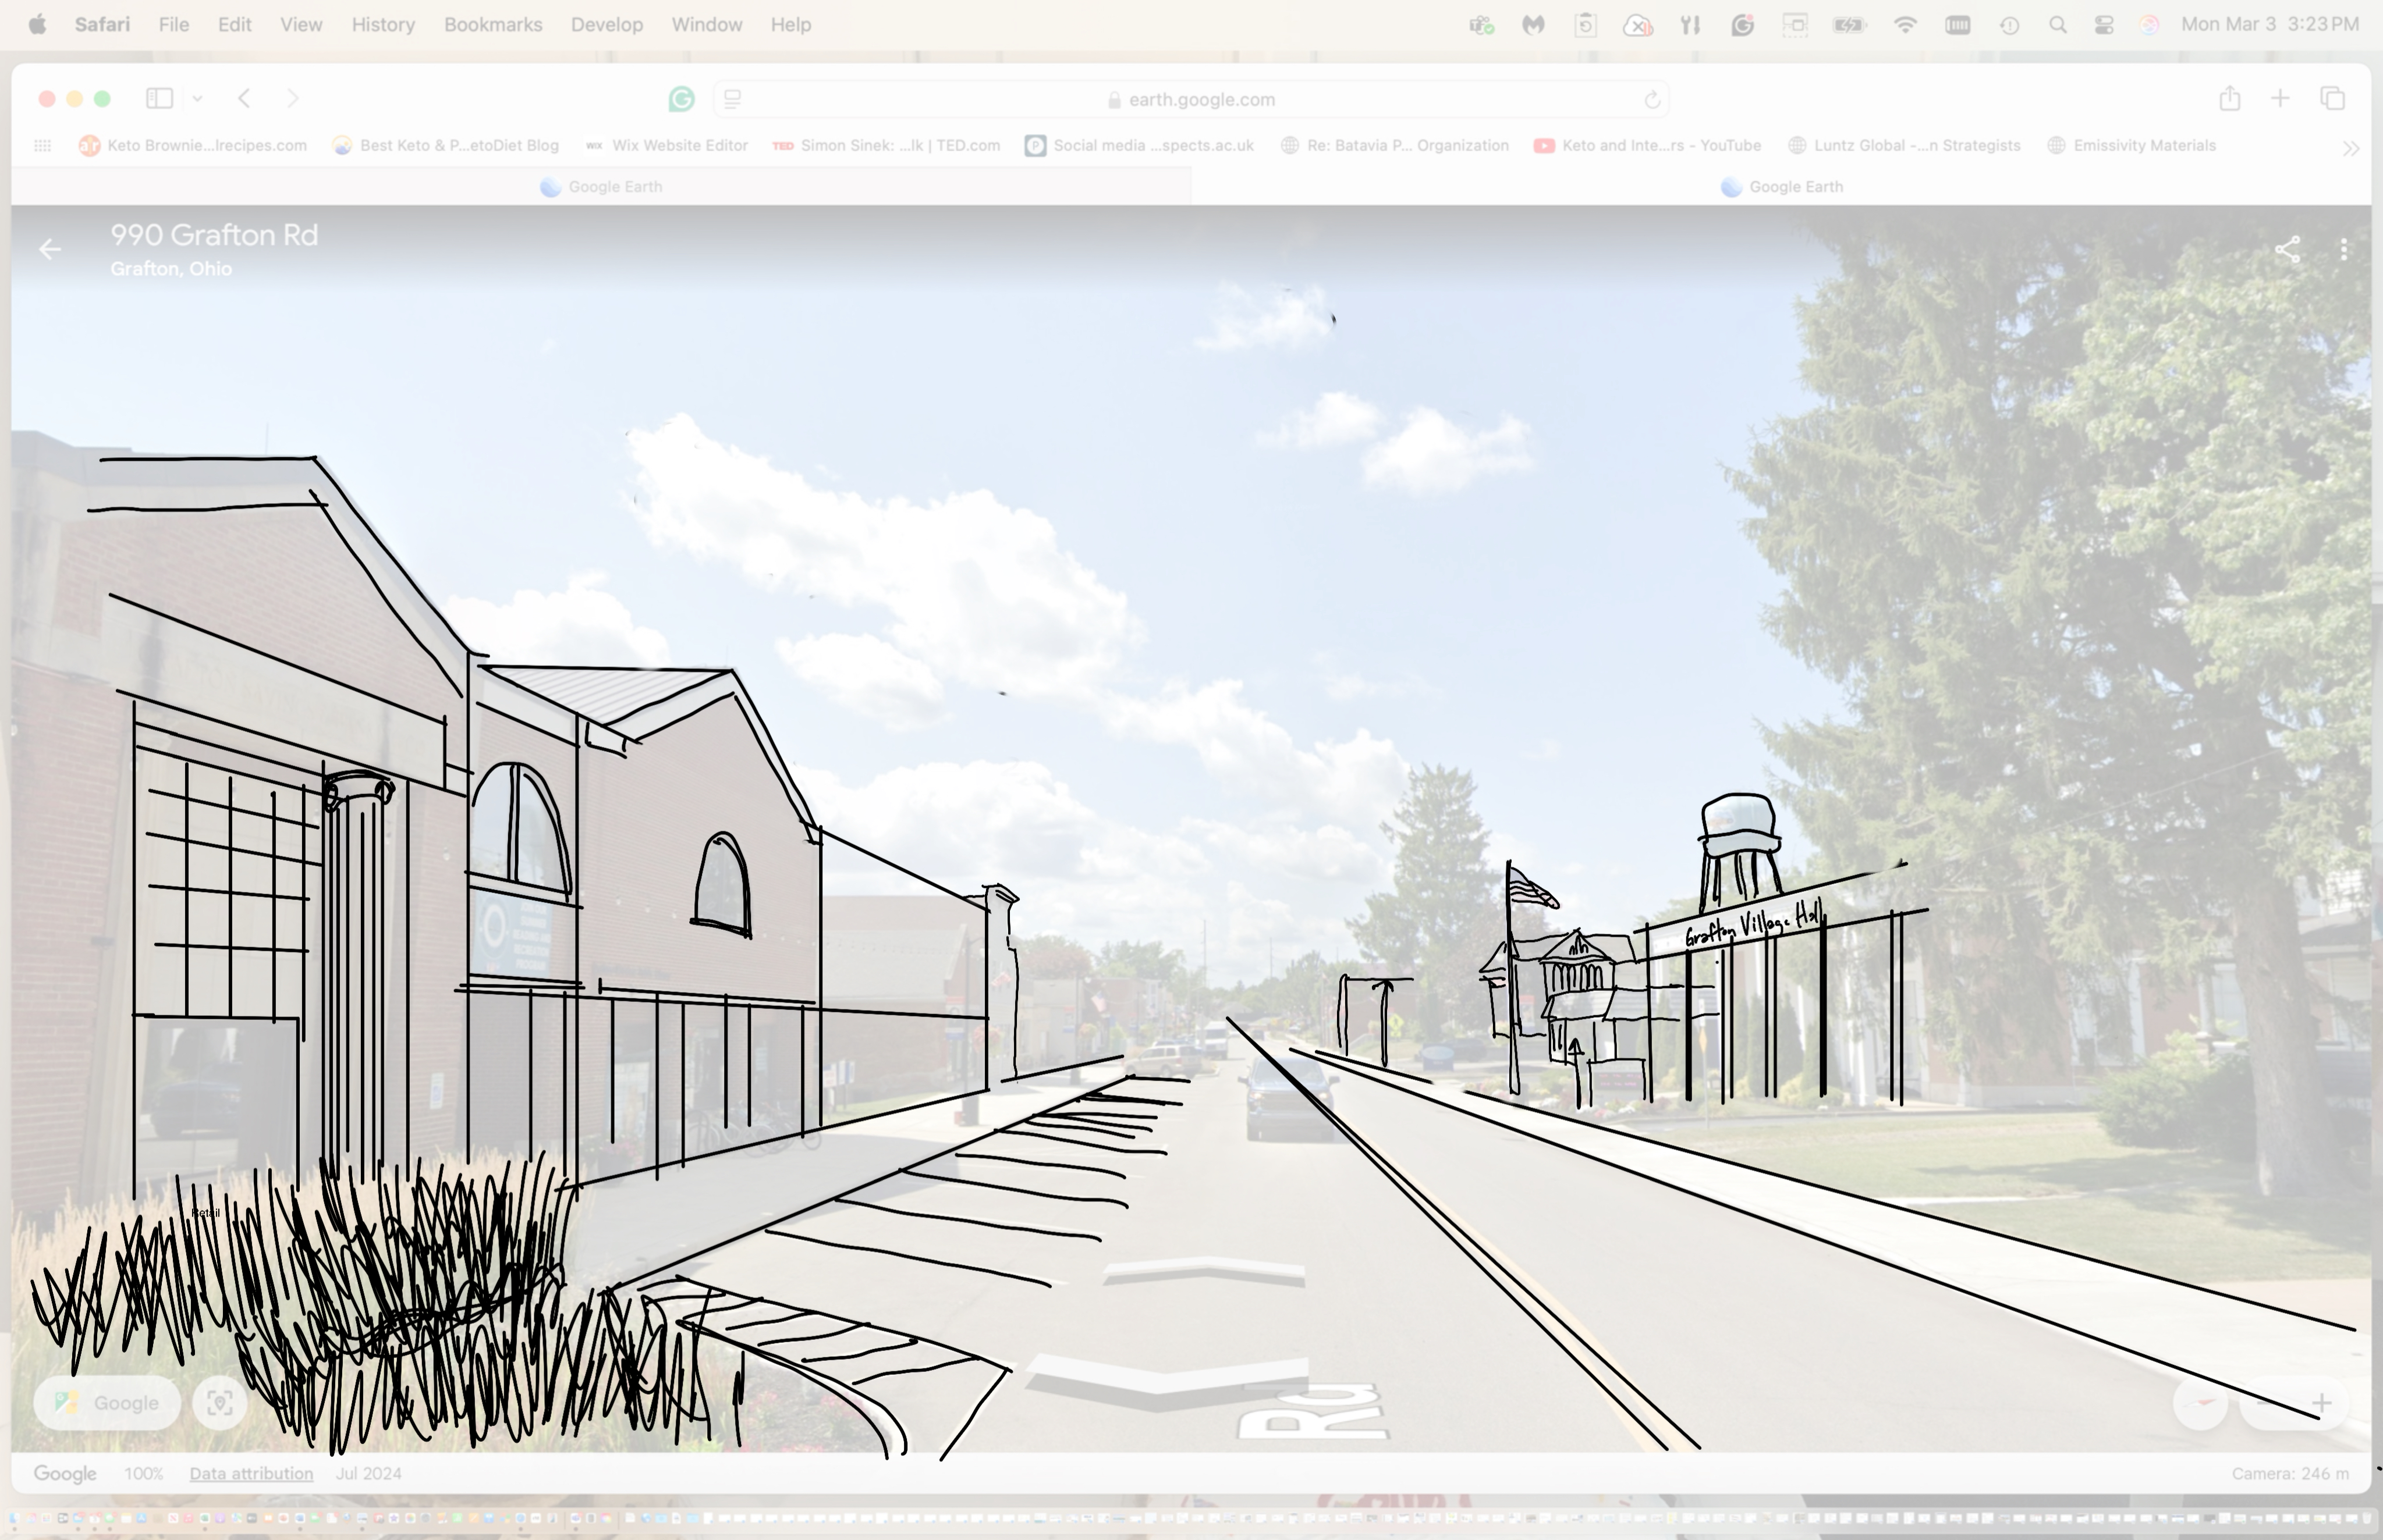Show more bookmarks with the double chevron
This screenshot has height=1540, width=2383.
tap(2350, 148)
